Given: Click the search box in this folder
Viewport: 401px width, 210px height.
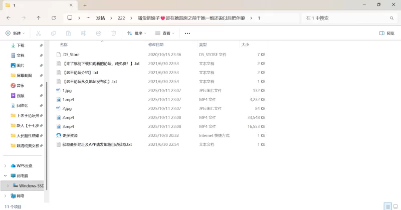Looking at the screenshot, I should [346, 18].
